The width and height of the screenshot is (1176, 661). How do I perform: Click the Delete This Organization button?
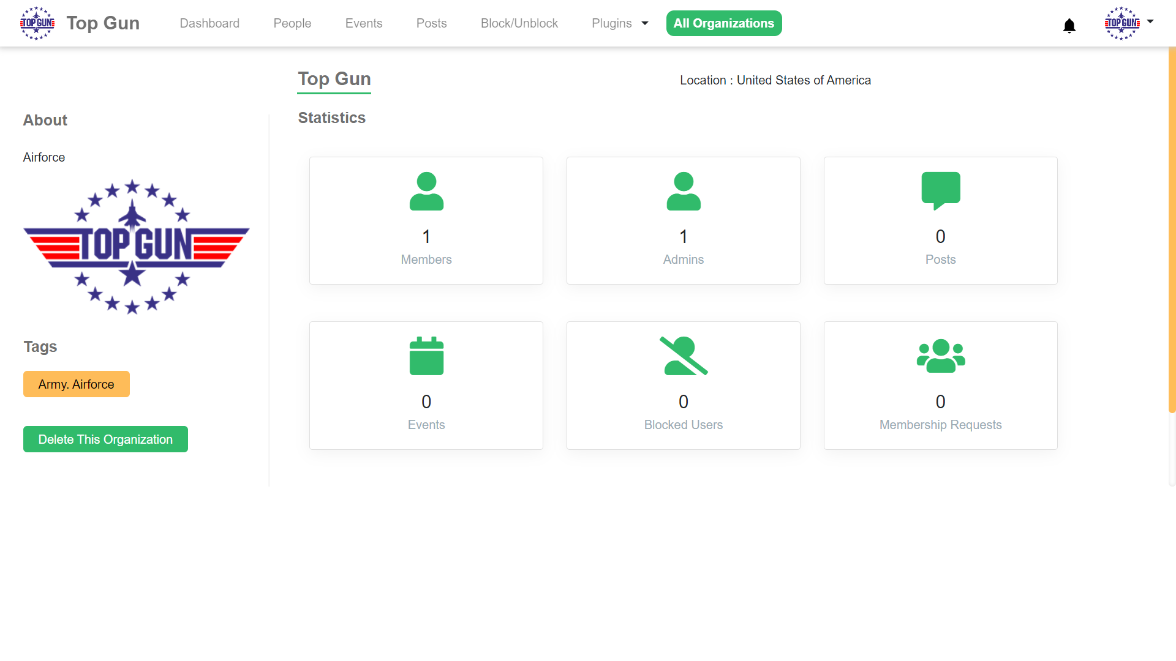(105, 439)
